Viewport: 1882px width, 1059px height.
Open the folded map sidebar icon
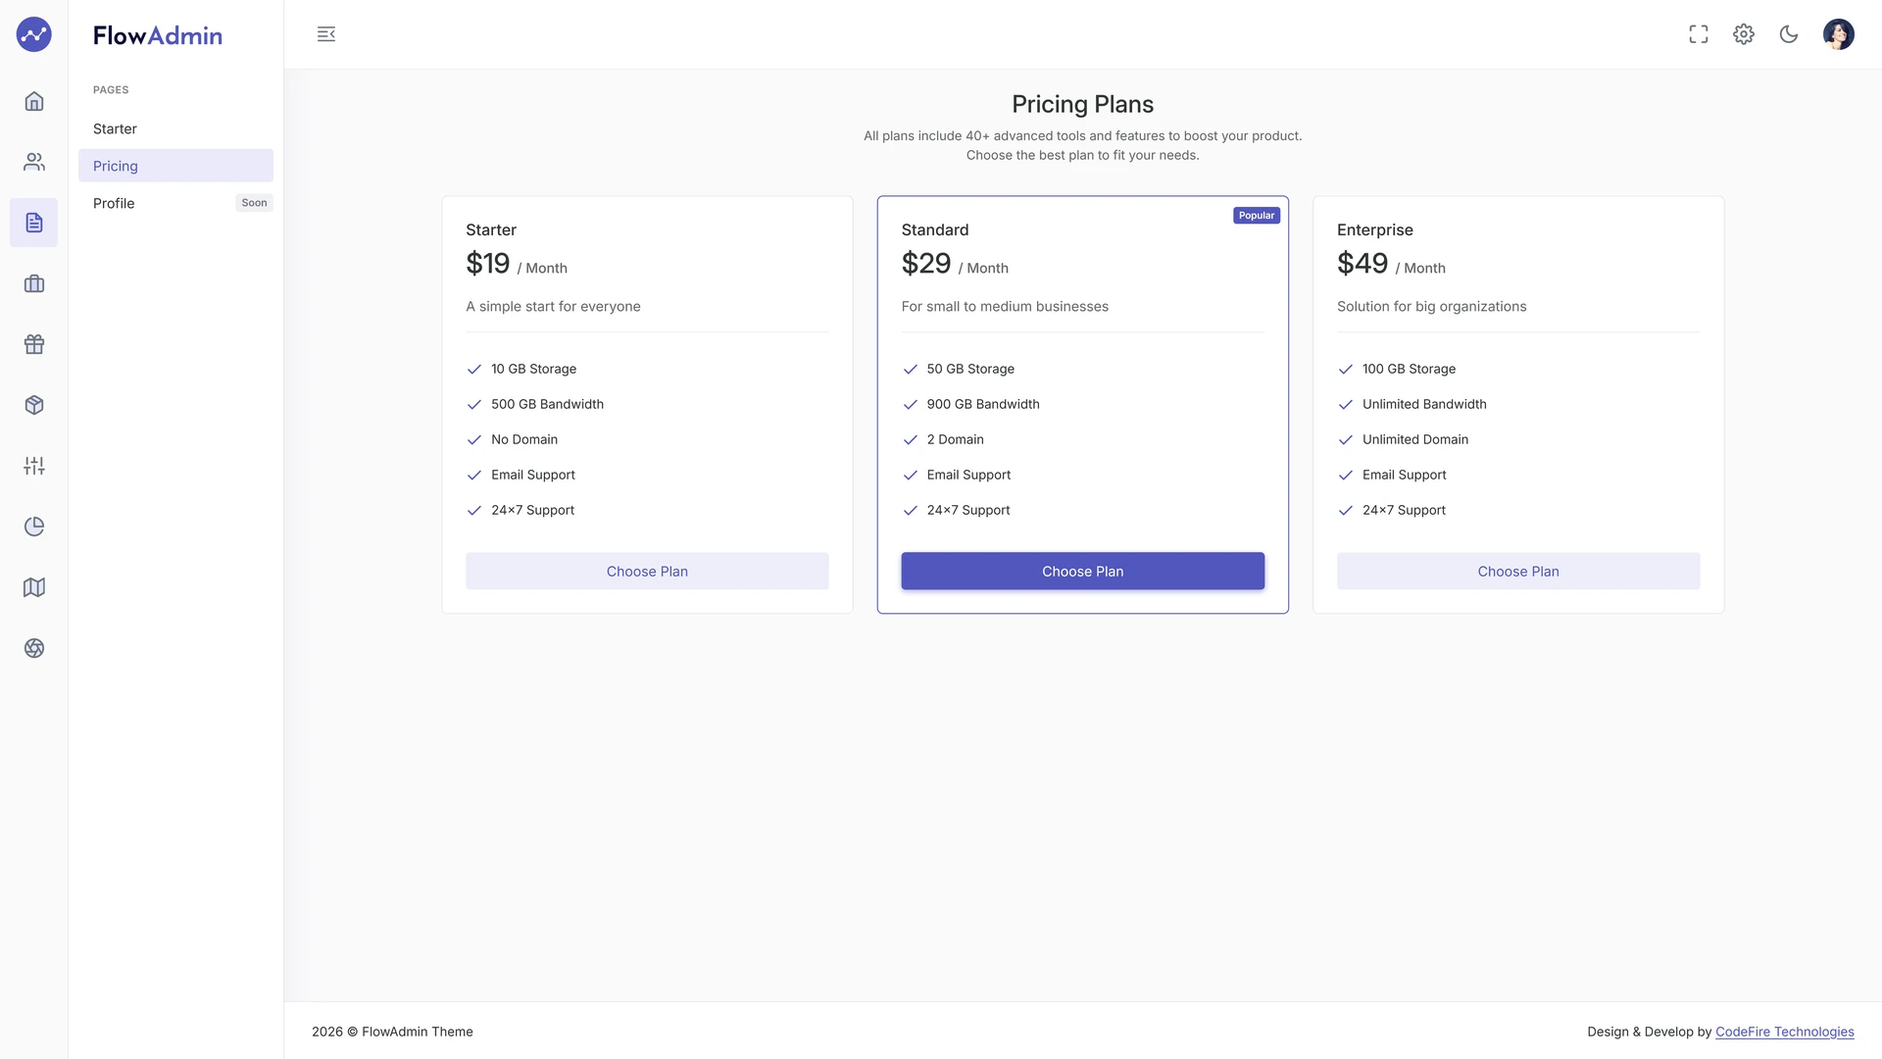coord(34,587)
